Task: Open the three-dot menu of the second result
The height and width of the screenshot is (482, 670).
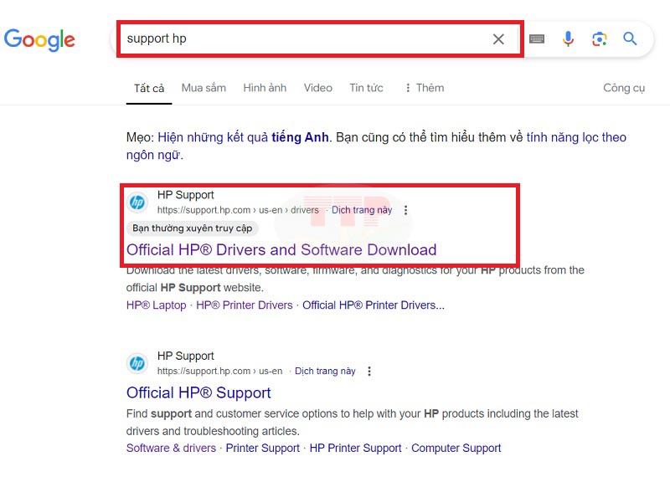Action: click(x=369, y=371)
